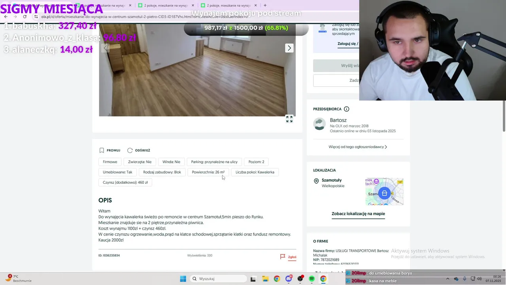Click the Powierzchnia: 26 m² tag

[x=208, y=172]
